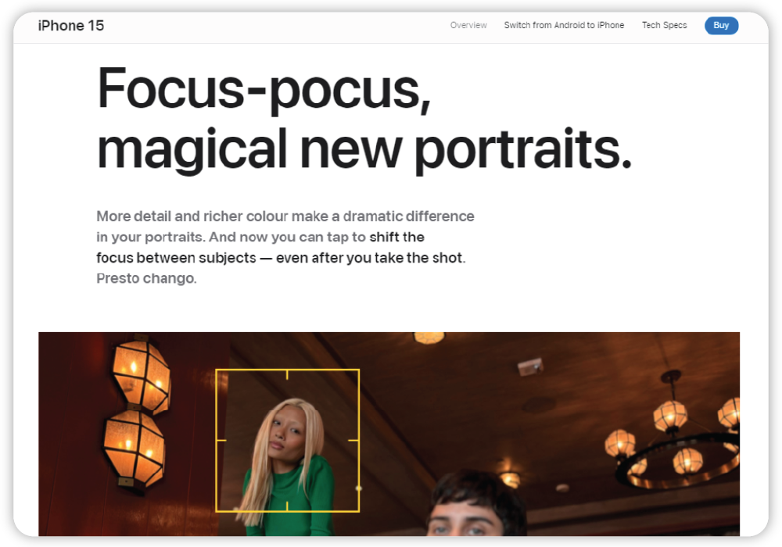Click the "Presto chango." text
The height and width of the screenshot is (547, 782).
click(x=146, y=278)
